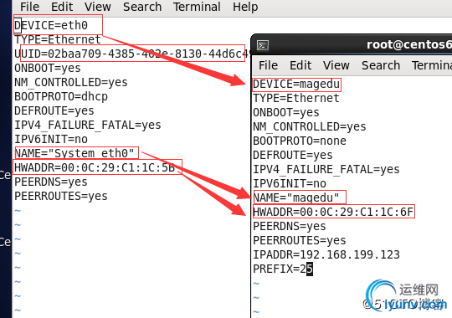Open View menu in root@centos6 window

(x=336, y=65)
